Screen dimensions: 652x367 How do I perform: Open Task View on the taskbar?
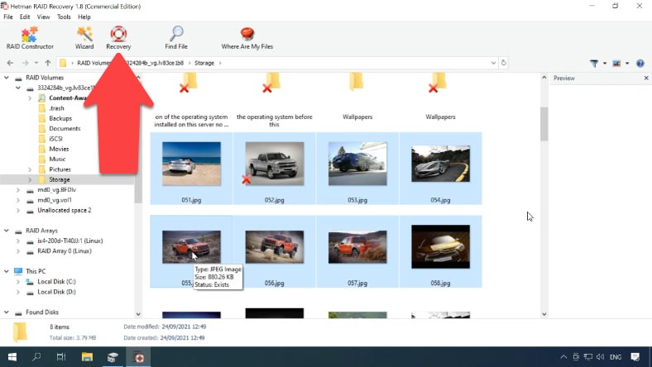[61, 357]
